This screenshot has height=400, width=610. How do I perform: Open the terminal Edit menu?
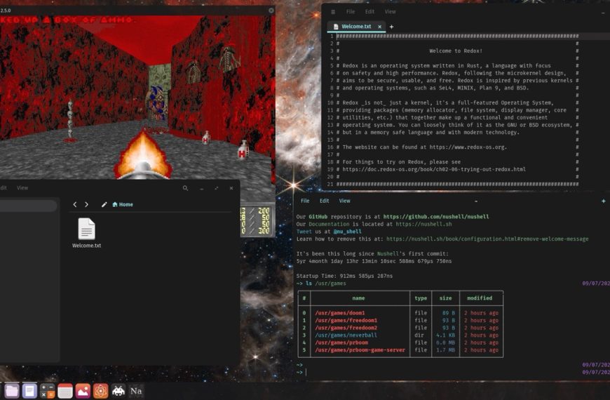point(324,201)
